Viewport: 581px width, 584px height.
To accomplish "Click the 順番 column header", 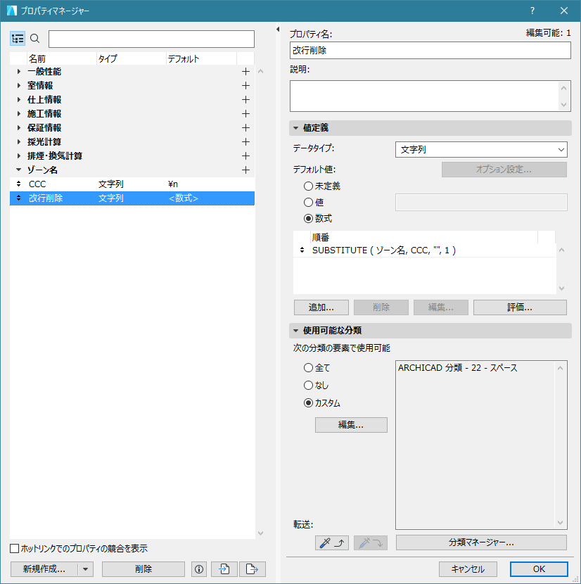I will 424,237.
